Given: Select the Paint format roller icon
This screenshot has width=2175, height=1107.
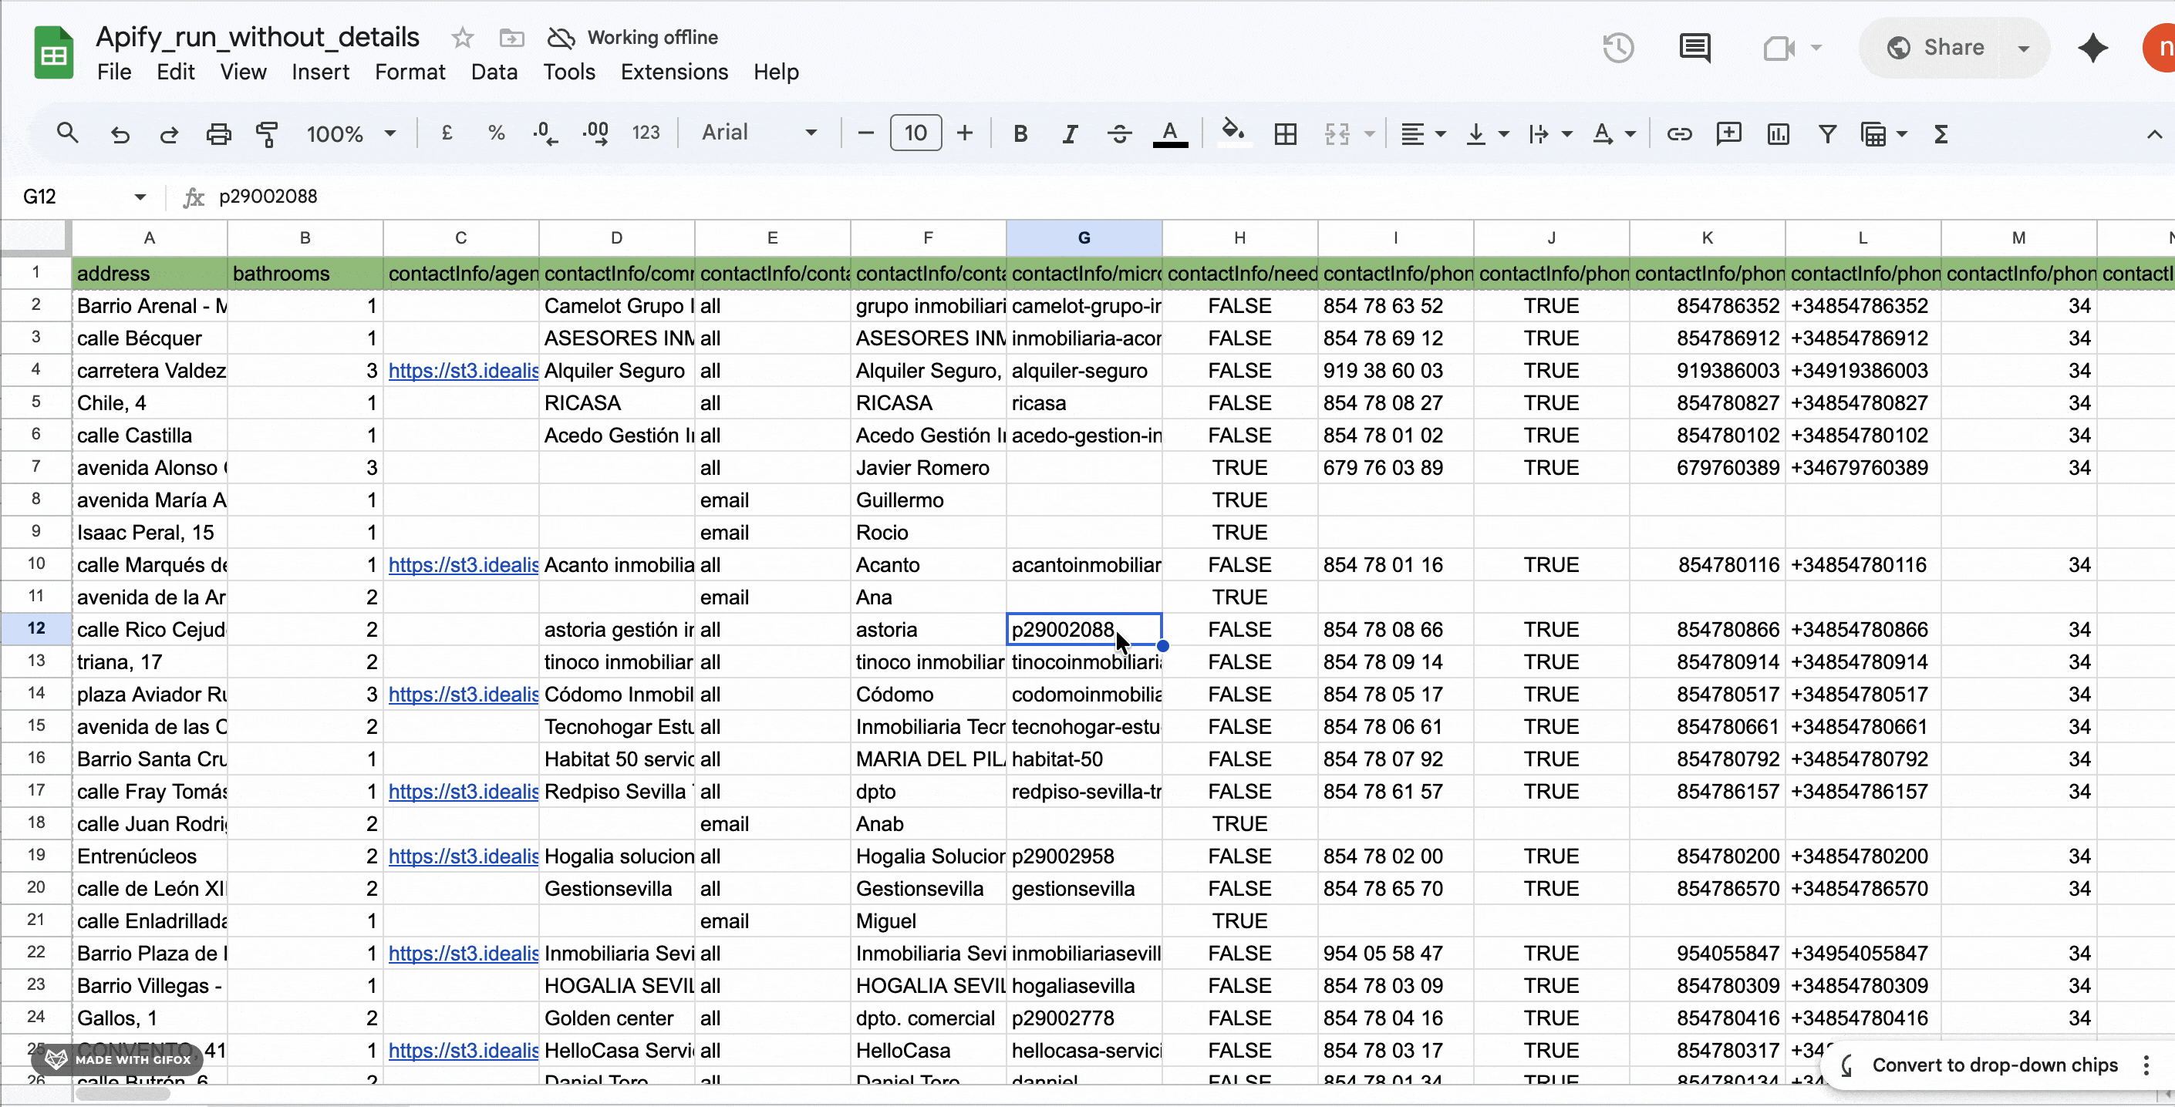Looking at the screenshot, I should 267,133.
